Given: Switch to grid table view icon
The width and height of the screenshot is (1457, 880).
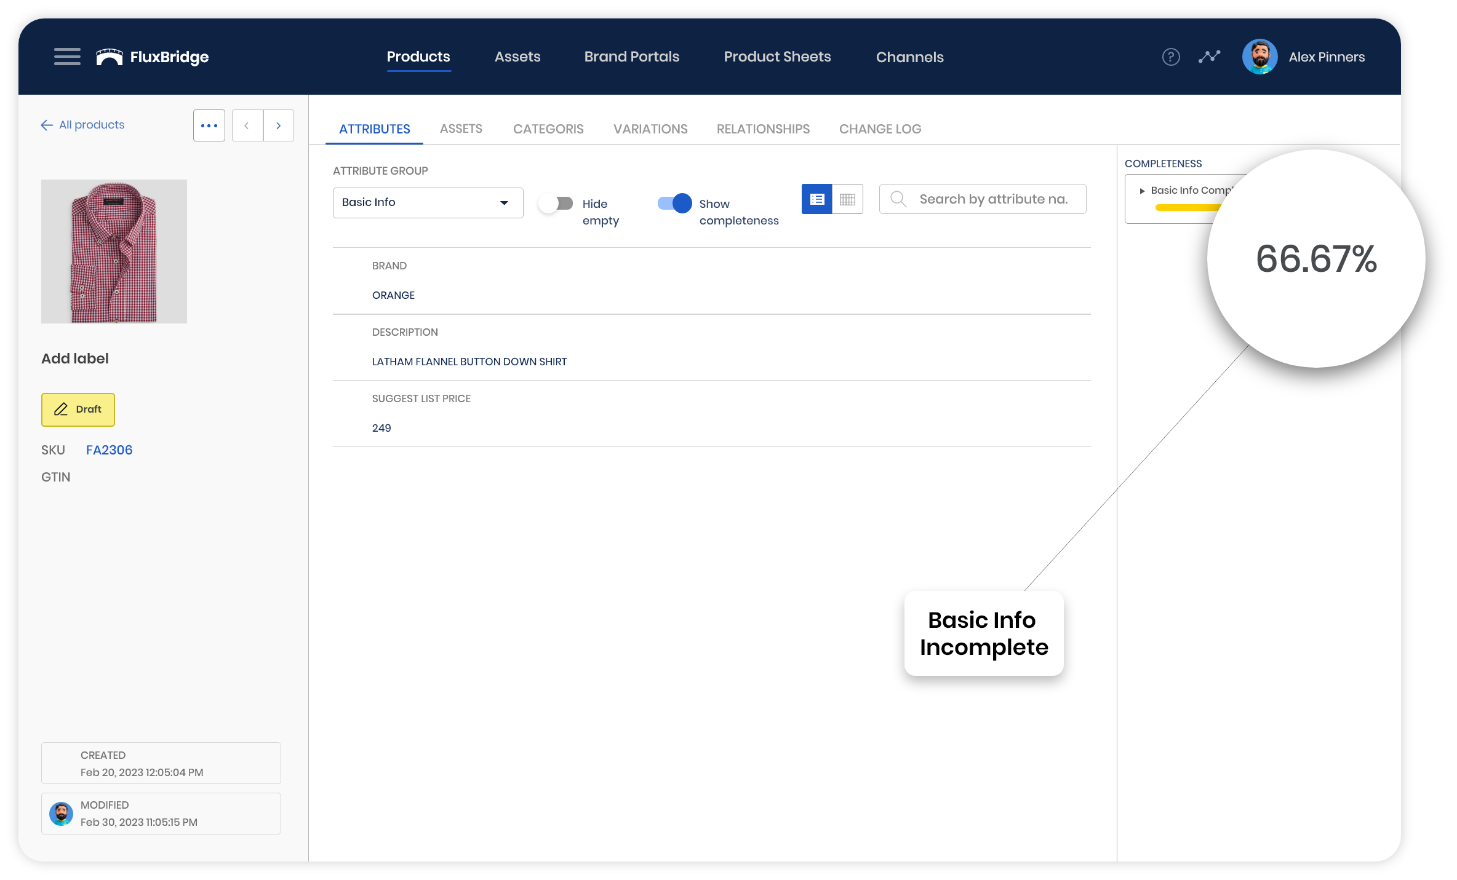Looking at the screenshot, I should [847, 199].
